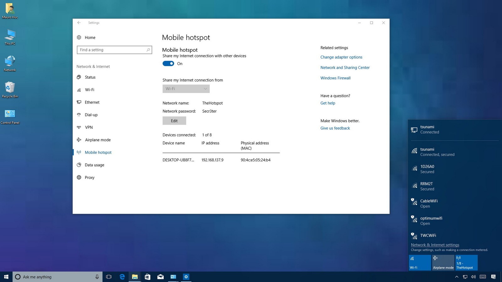Navigate back using the Settings back arrow
Image resolution: width=502 pixels, height=282 pixels.
pos(79,23)
